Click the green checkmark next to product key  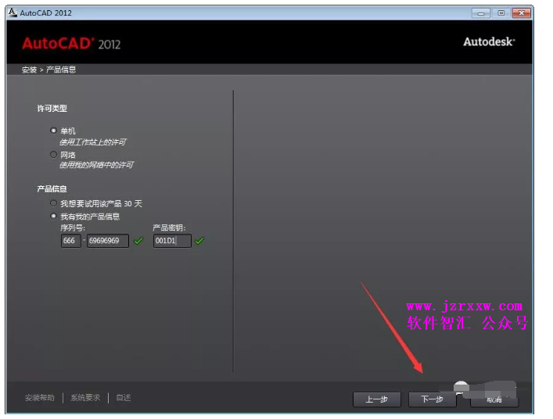pyautogui.click(x=199, y=241)
